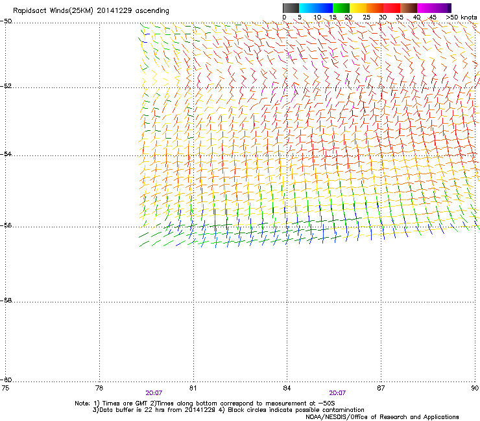Image resolution: width=480 pixels, height=421 pixels.
Task: Click the -54 latitude axis label
Action: point(6,154)
